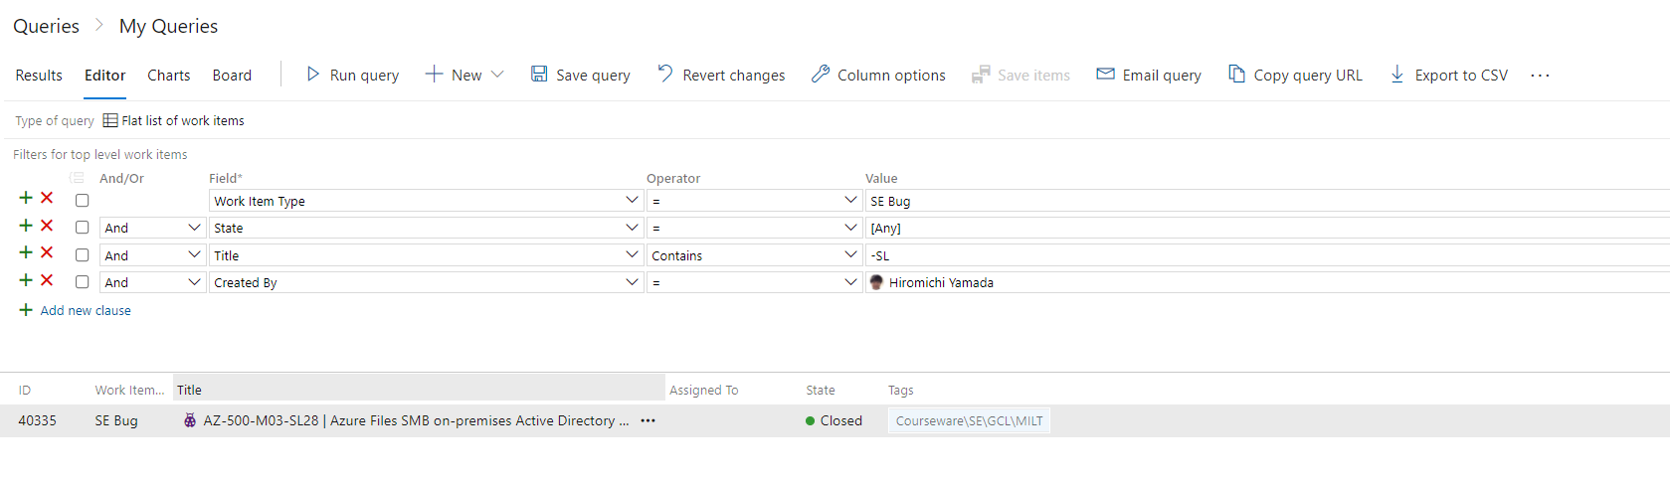
Task: Tick the checkbox on the Title clause row
Action: click(83, 255)
